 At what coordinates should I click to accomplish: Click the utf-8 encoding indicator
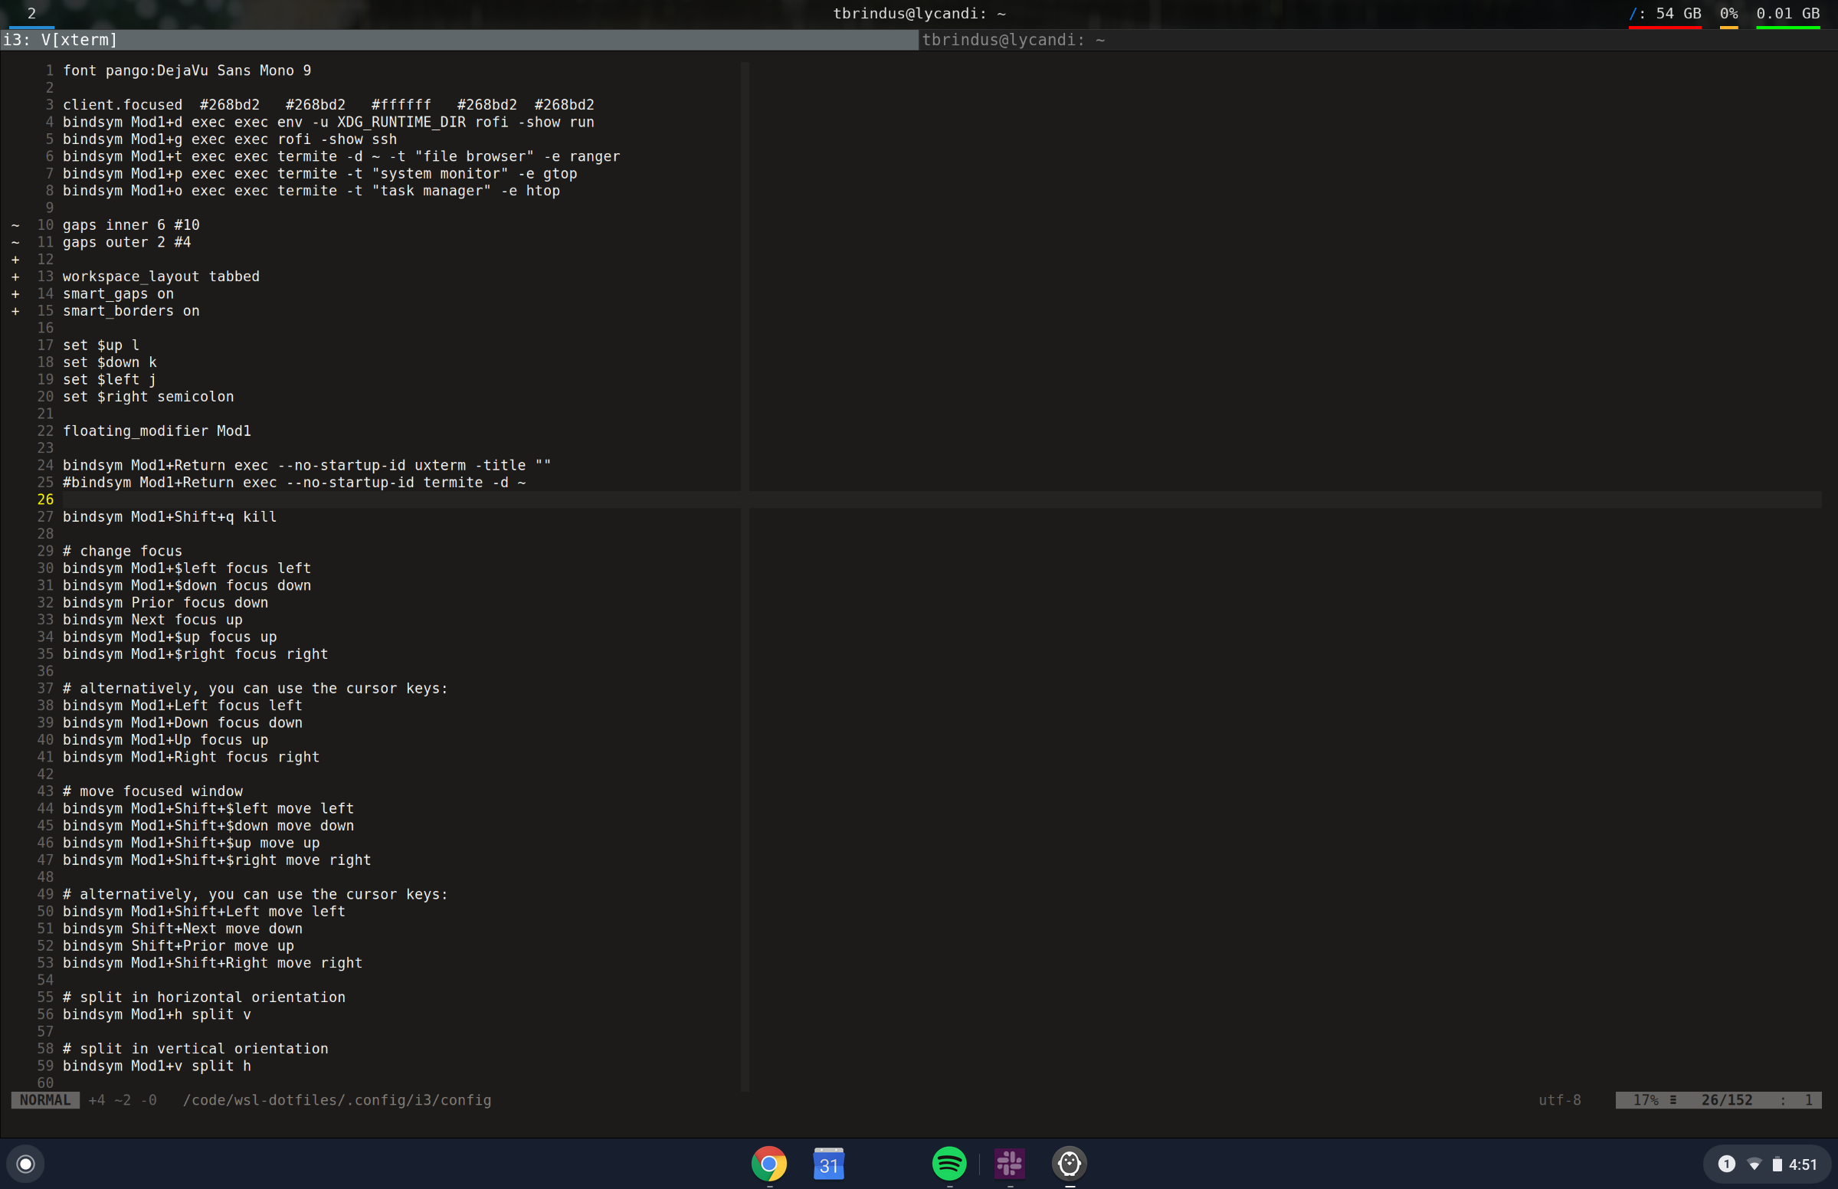click(1559, 1099)
